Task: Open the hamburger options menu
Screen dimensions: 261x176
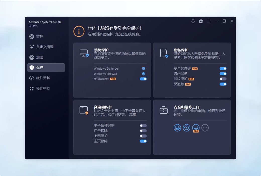Action: [209, 21]
